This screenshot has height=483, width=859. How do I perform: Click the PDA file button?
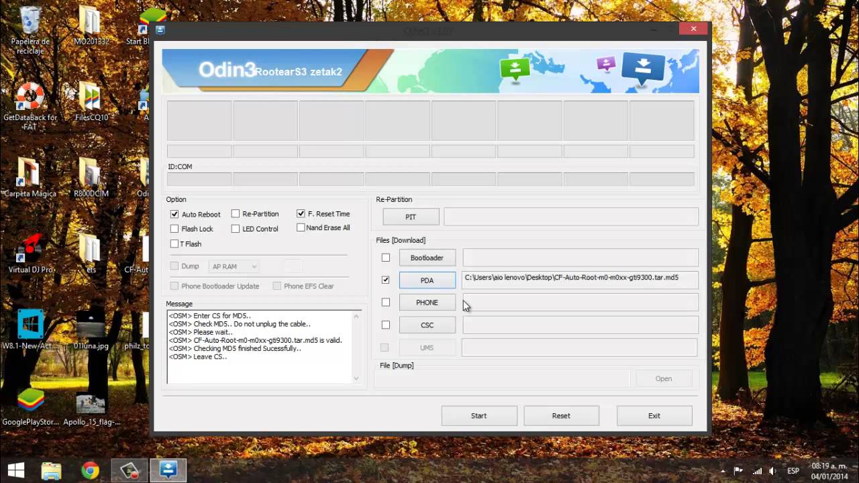pos(427,280)
